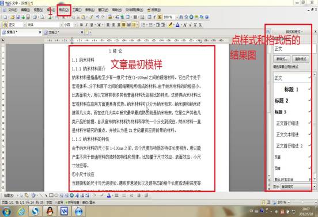Toggle subscript X₂ button

[x=200, y=25]
